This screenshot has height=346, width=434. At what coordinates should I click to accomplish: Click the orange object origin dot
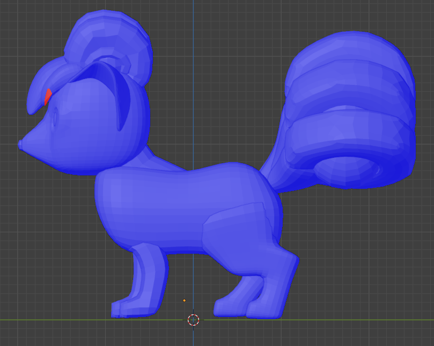point(185,300)
